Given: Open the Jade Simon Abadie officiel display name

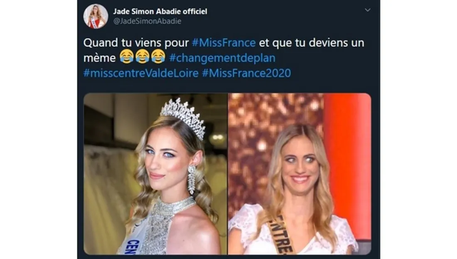Looking at the screenshot, I should [x=160, y=11].
